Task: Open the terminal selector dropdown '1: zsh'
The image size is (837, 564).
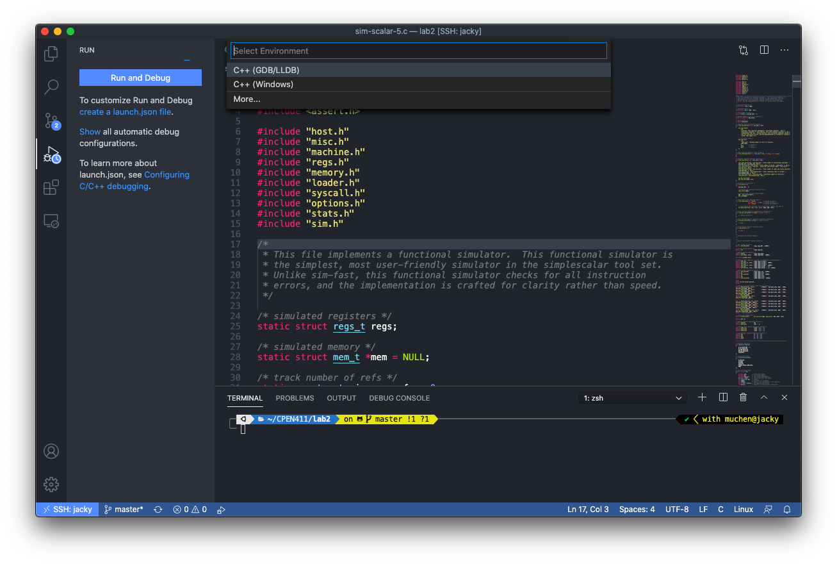Action: pyautogui.click(x=632, y=398)
